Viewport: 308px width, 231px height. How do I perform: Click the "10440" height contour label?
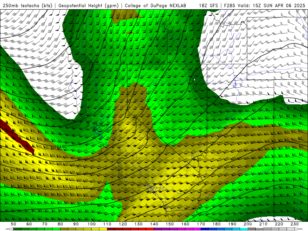click(60, 146)
